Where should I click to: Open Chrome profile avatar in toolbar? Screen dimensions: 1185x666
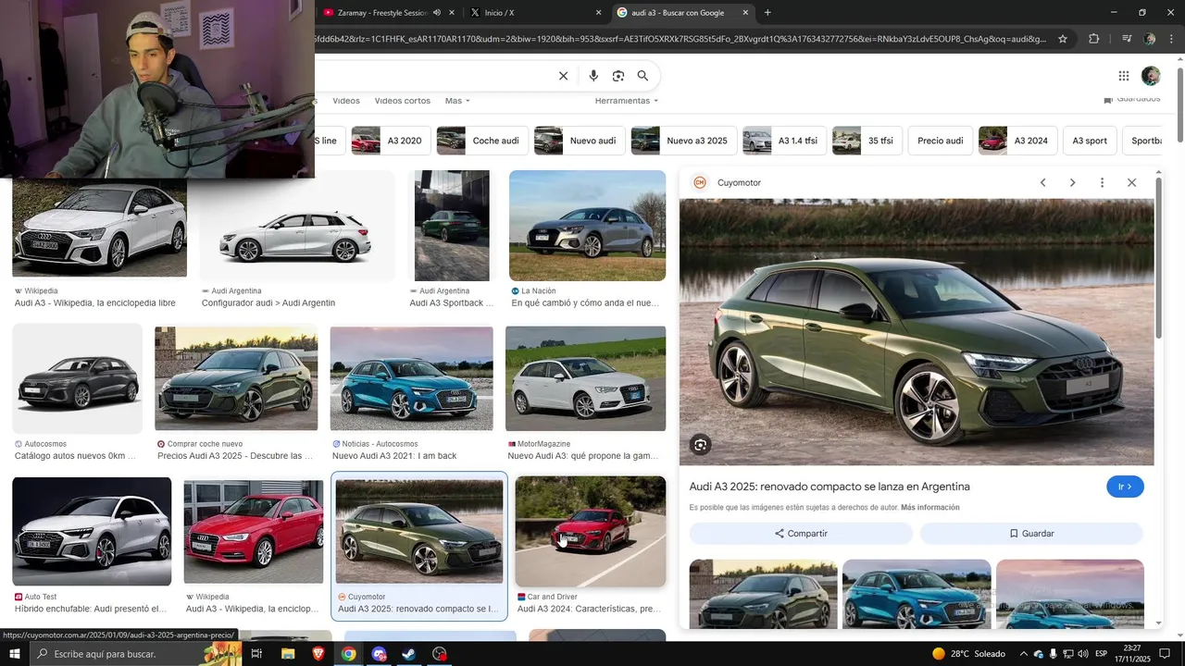[x=1150, y=39]
